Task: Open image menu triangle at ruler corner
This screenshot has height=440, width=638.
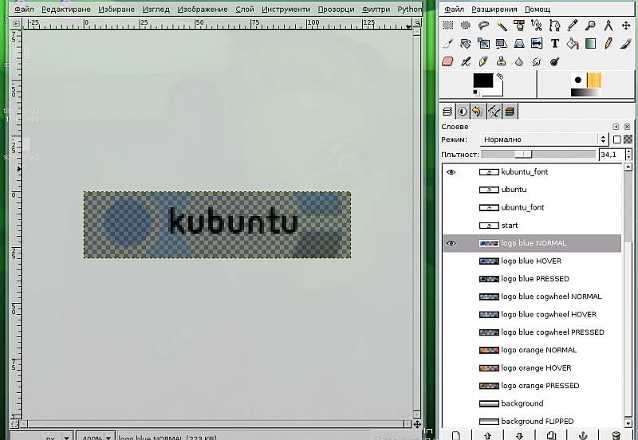Action: (16, 24)
